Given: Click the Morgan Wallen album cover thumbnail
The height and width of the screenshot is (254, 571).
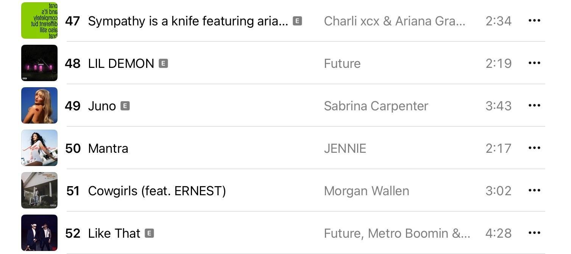Looking at the screenshot, I should point(39,190).
